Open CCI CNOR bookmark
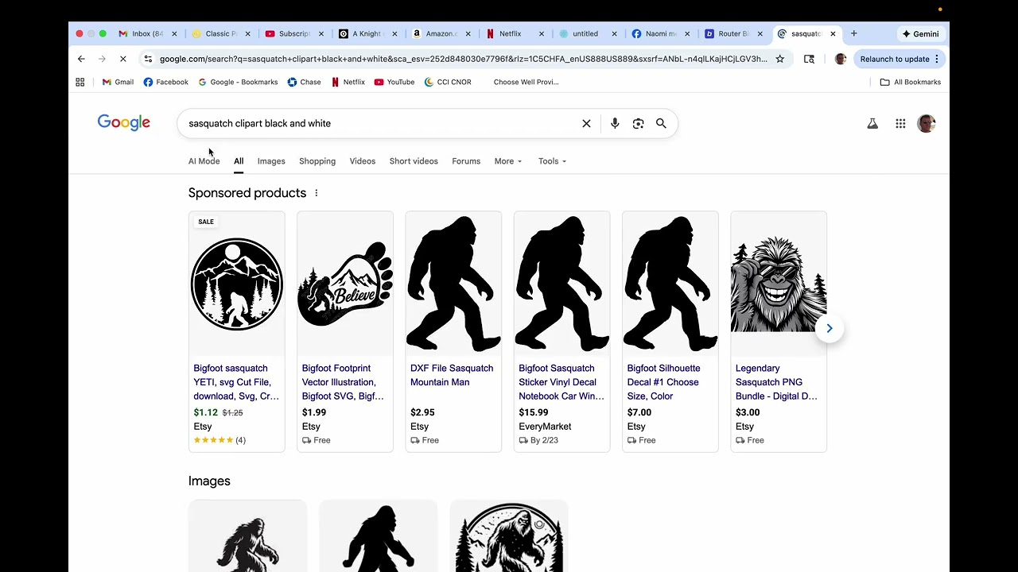 pyautogui.click(x=448, y=82)
